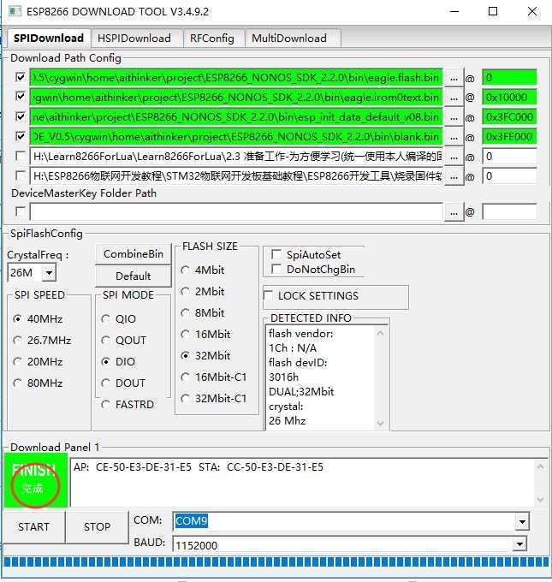Enable the DoNotChgBin option
The height and width of the screenshot is (582, 552).
coord(276,269)
